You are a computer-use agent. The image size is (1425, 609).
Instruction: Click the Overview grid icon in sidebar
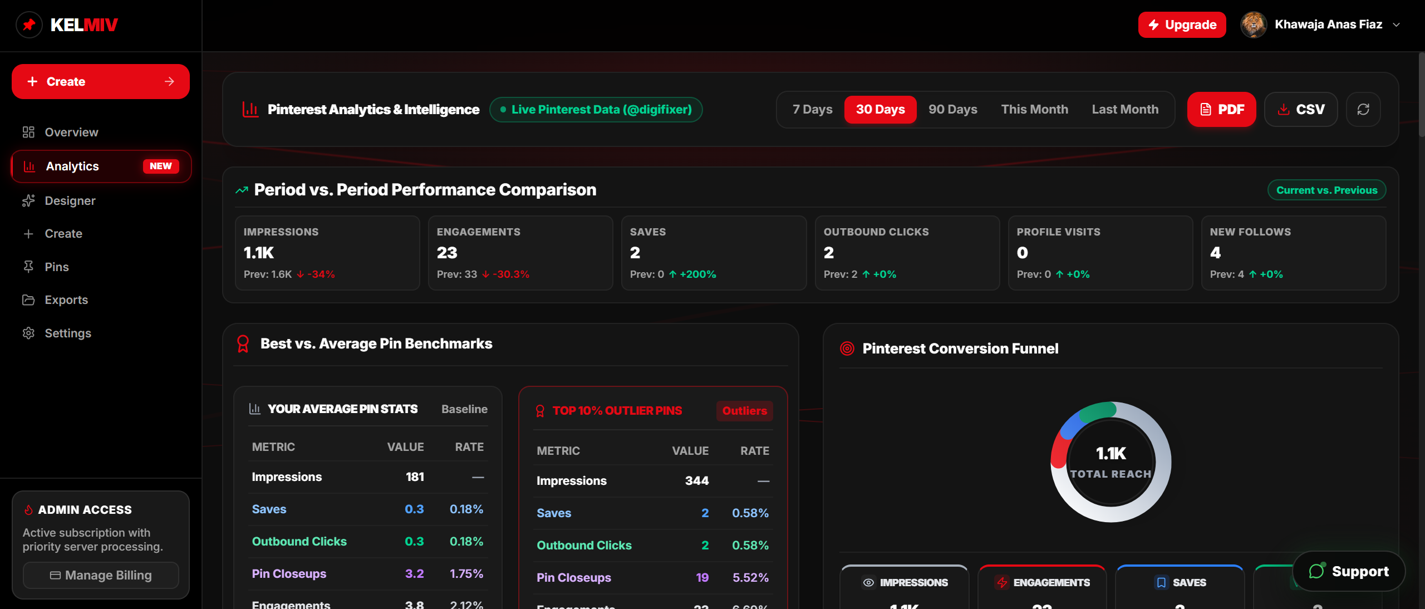pyautogui.click(x=28, y=132)
